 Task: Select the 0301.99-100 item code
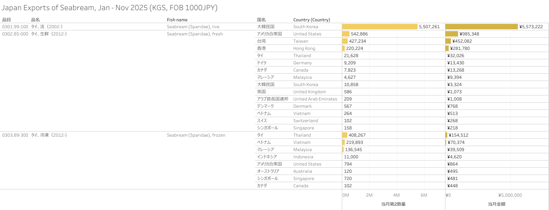15,27
